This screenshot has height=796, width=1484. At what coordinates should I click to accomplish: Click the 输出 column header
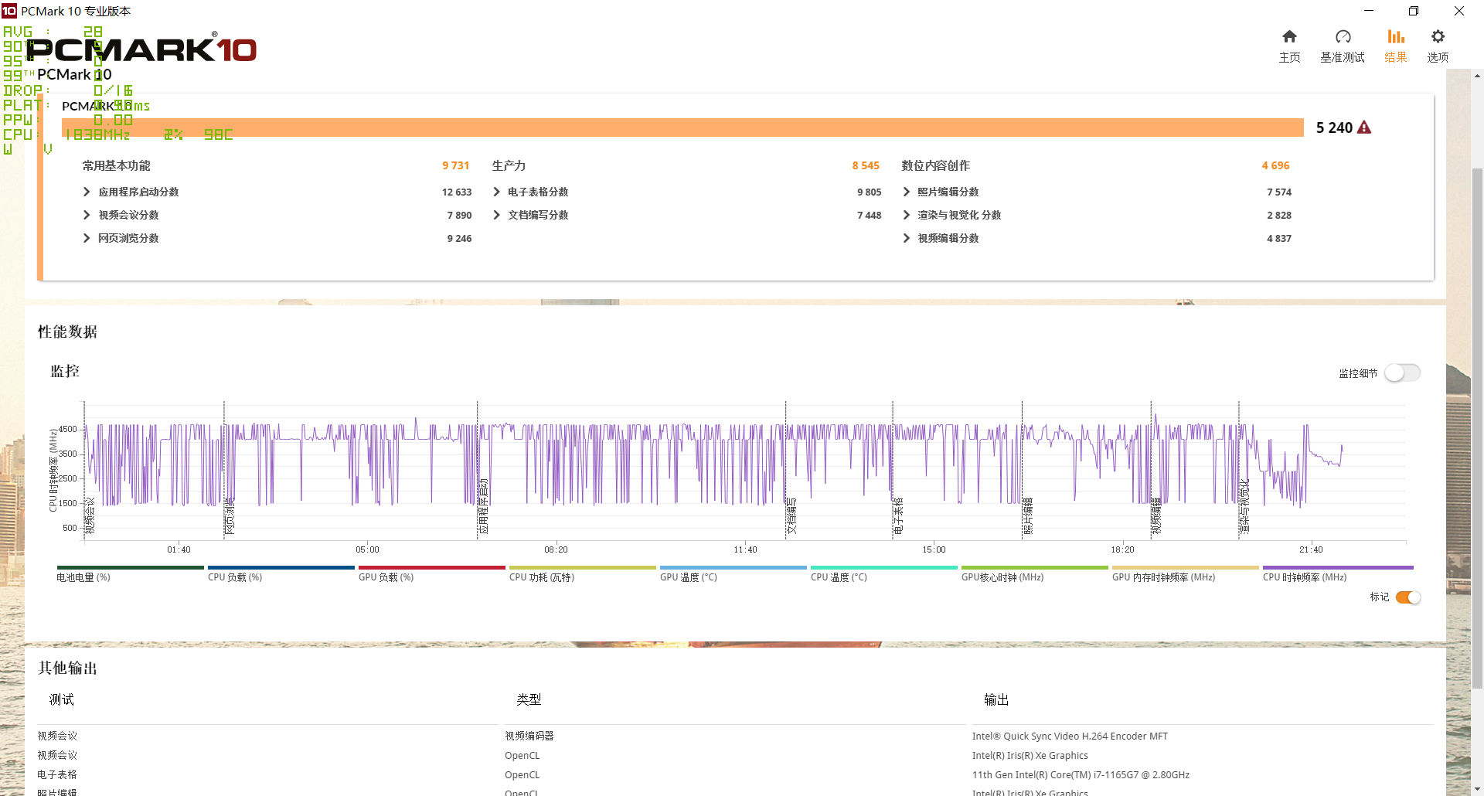pyautogui.click(x=996, y=699)
